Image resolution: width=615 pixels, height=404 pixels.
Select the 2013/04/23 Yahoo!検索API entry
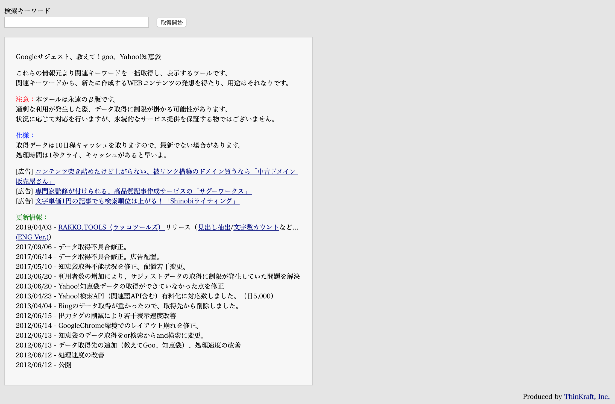pos(145,296)
